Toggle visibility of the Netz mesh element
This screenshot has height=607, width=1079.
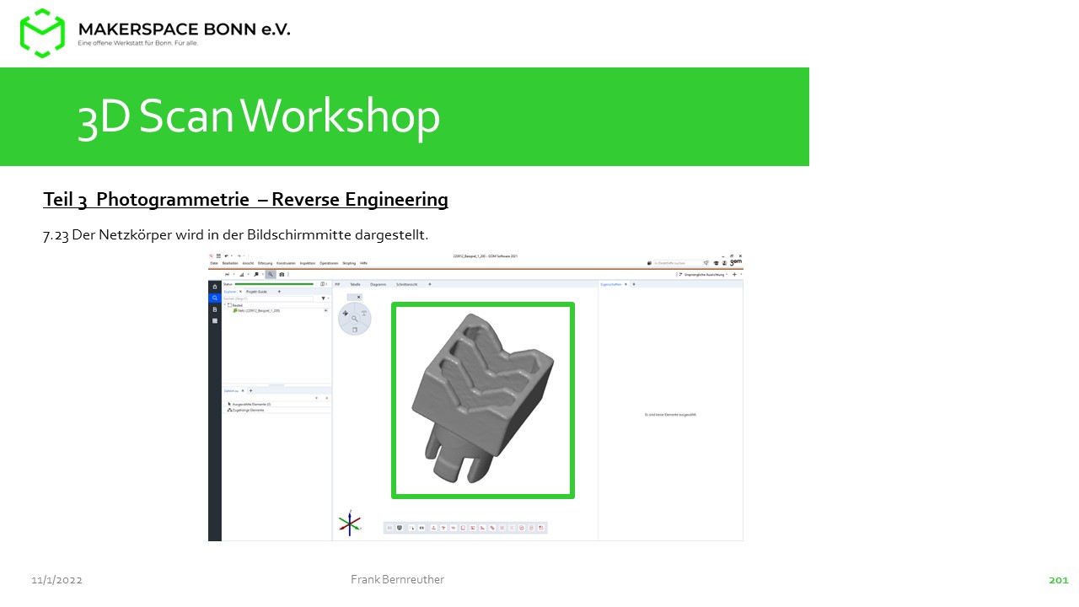(x=325, y=310)
